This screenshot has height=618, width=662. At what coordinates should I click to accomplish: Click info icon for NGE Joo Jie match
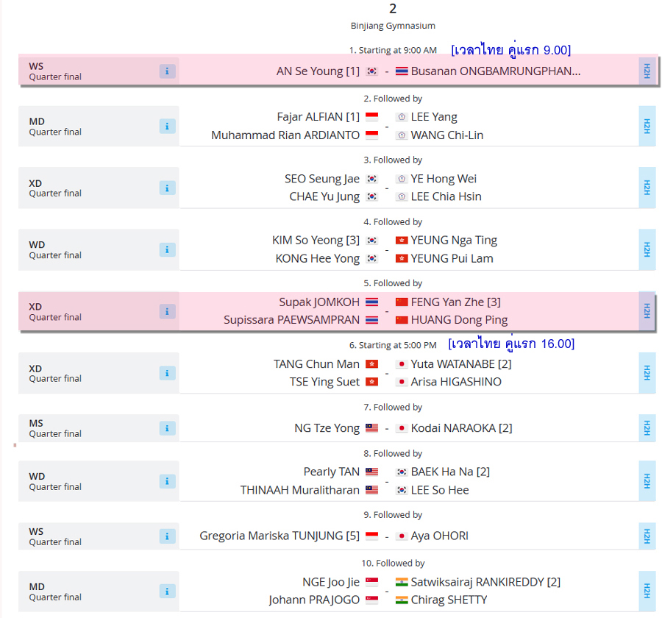pyautogui.click(x=167, y=591)
